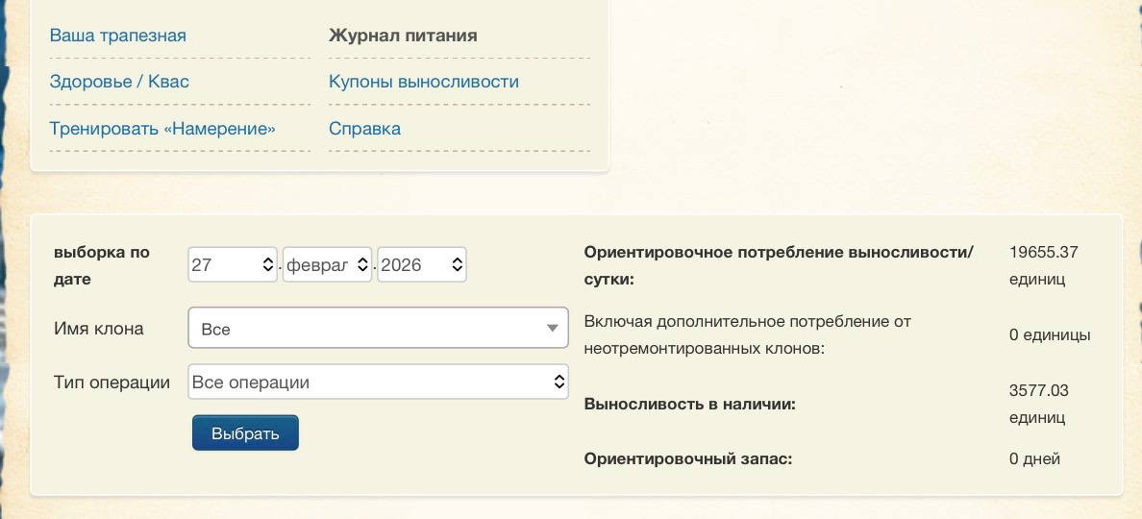The width and height of the screenshot is (1142, 519).
Task: Open the Справка help link
Action: [x=364, y=129]
